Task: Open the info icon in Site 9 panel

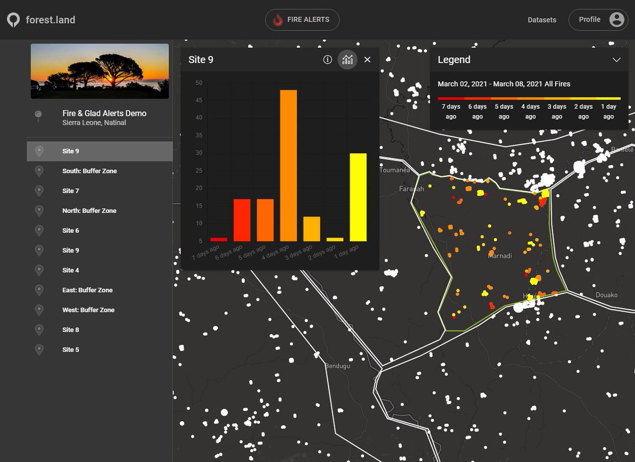Action: tap(327, 60)
